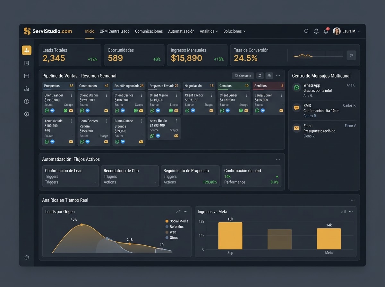Screen dimensions: 385x287
Task: Open Ingresos vs Meta more options menu
Action: 351,211
